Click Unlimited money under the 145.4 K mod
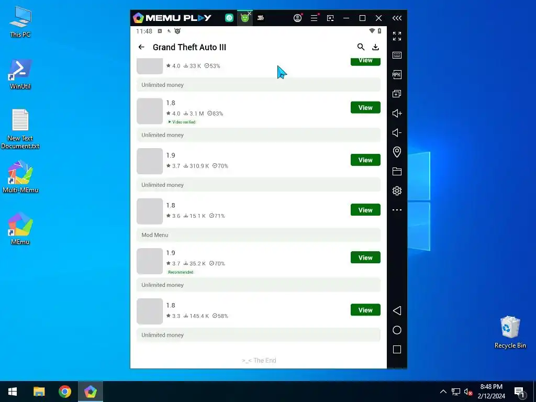 pos(259,335)
